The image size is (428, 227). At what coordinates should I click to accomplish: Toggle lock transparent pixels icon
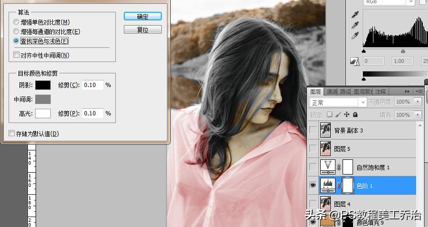330,114
